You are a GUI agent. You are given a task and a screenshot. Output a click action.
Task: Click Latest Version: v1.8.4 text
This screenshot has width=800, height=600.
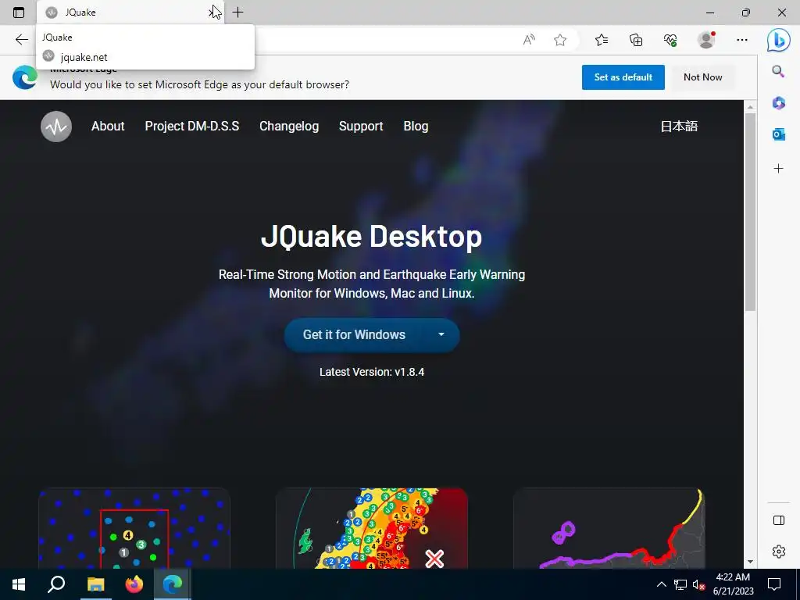[371, 372]
